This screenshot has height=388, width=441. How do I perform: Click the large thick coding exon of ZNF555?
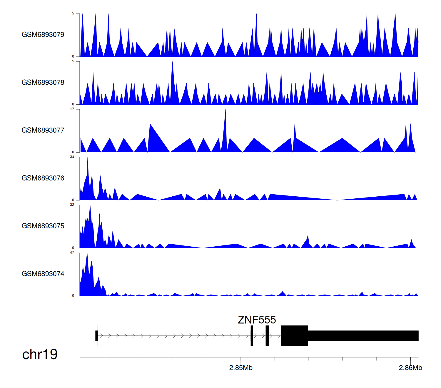click(294, 336)
